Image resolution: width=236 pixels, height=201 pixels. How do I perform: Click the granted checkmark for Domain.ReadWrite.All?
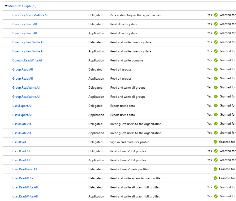click(x=216, y=60)
